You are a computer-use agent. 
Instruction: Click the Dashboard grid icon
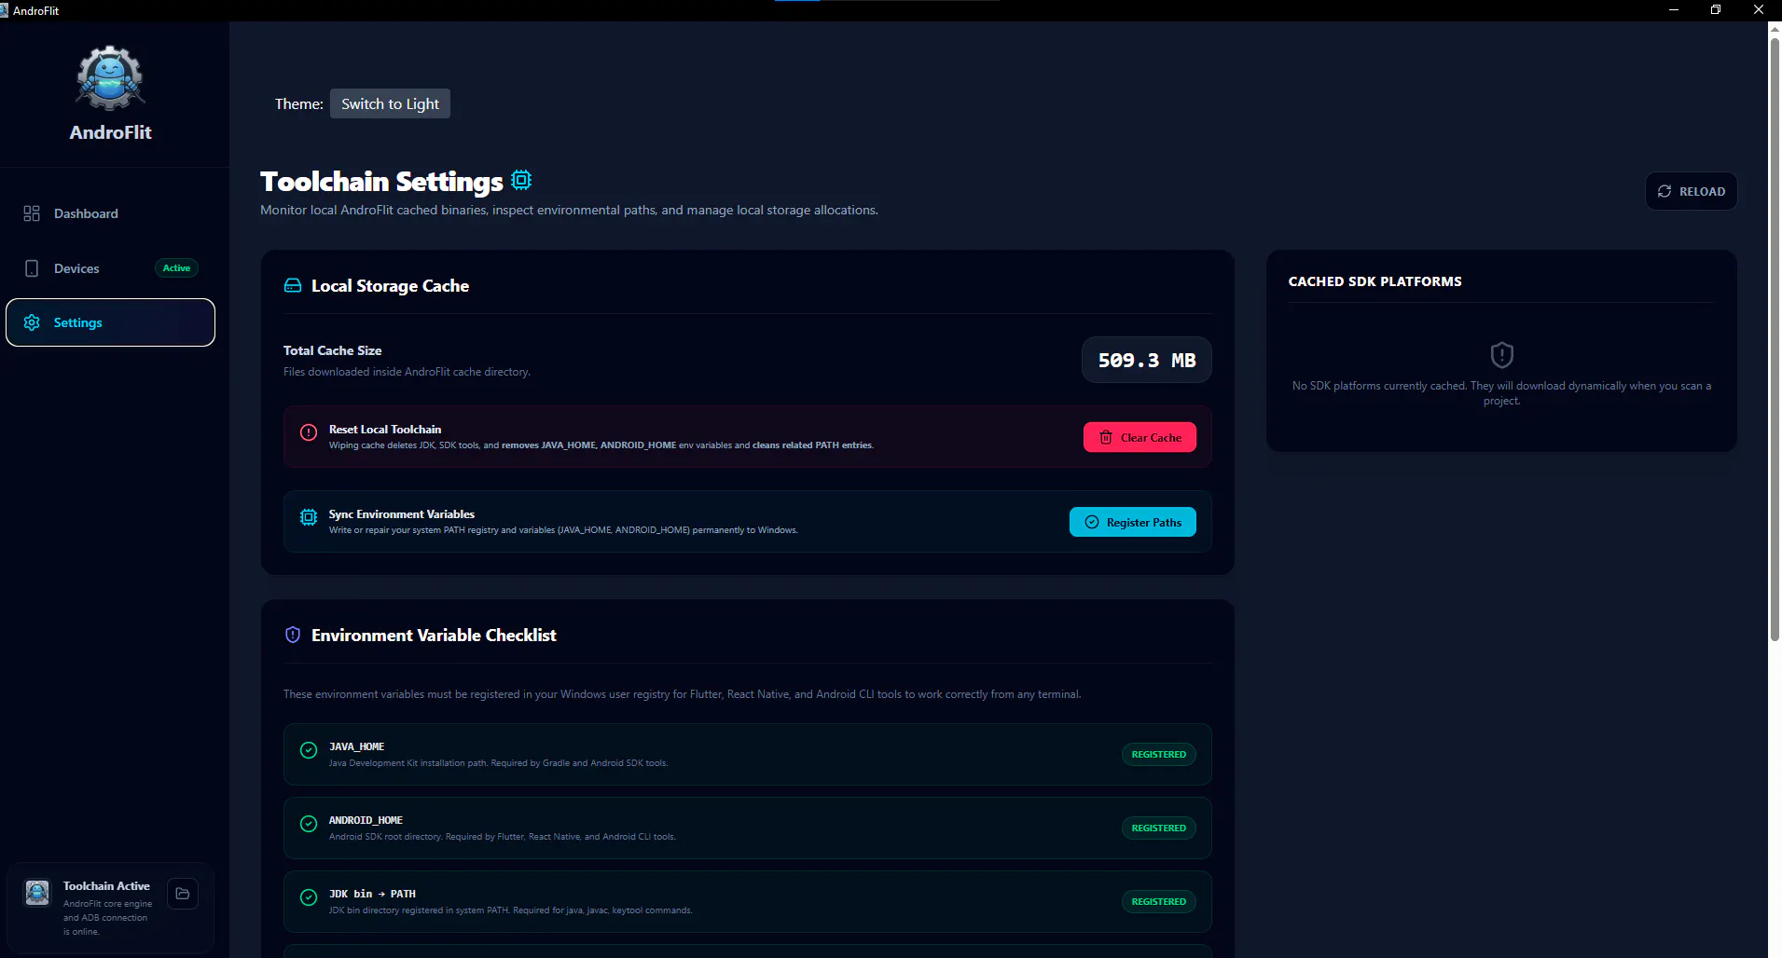pos(32,213)
